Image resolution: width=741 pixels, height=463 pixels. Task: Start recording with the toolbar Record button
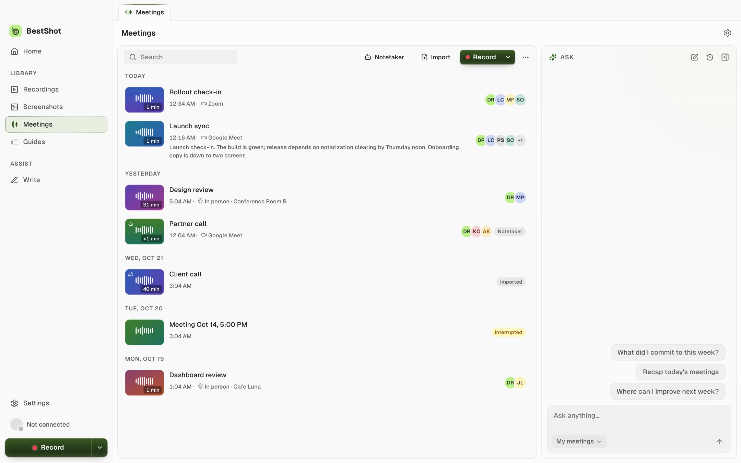click(x=481, y=57)
